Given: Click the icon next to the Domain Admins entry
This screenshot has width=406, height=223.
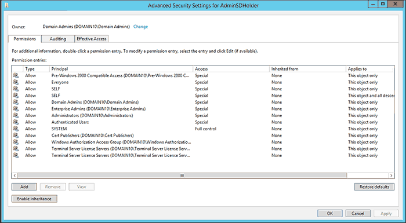Looking at the screenshot, I should tap(16, 102).
